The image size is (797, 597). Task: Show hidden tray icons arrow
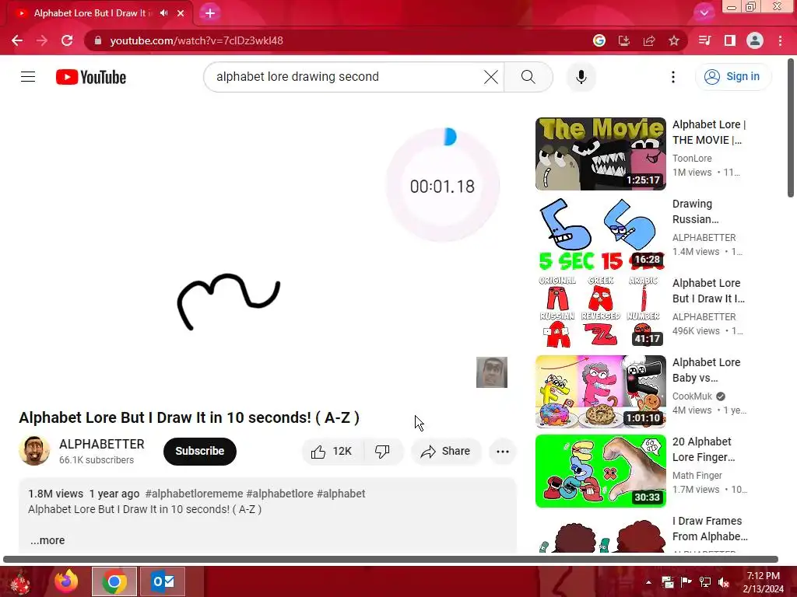pos(648,582)
